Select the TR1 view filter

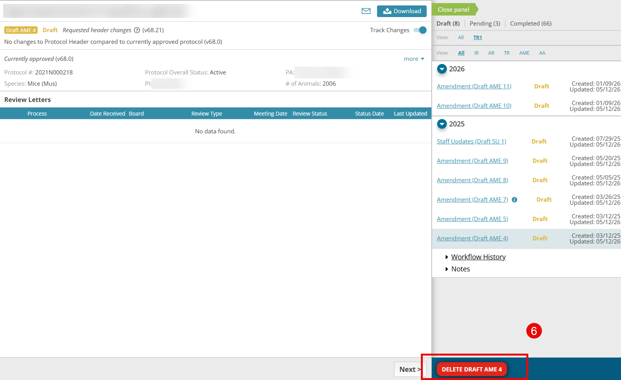click(477, 38)
